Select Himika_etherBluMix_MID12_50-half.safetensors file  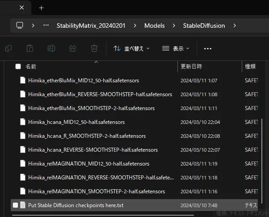pyautogui.click(x=84, y=81)
